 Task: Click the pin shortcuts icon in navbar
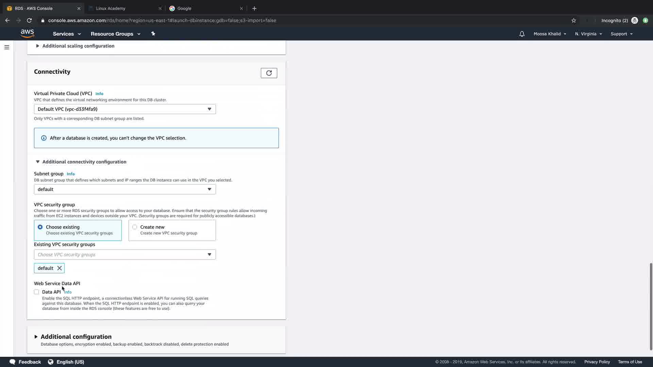pos(153,34)
